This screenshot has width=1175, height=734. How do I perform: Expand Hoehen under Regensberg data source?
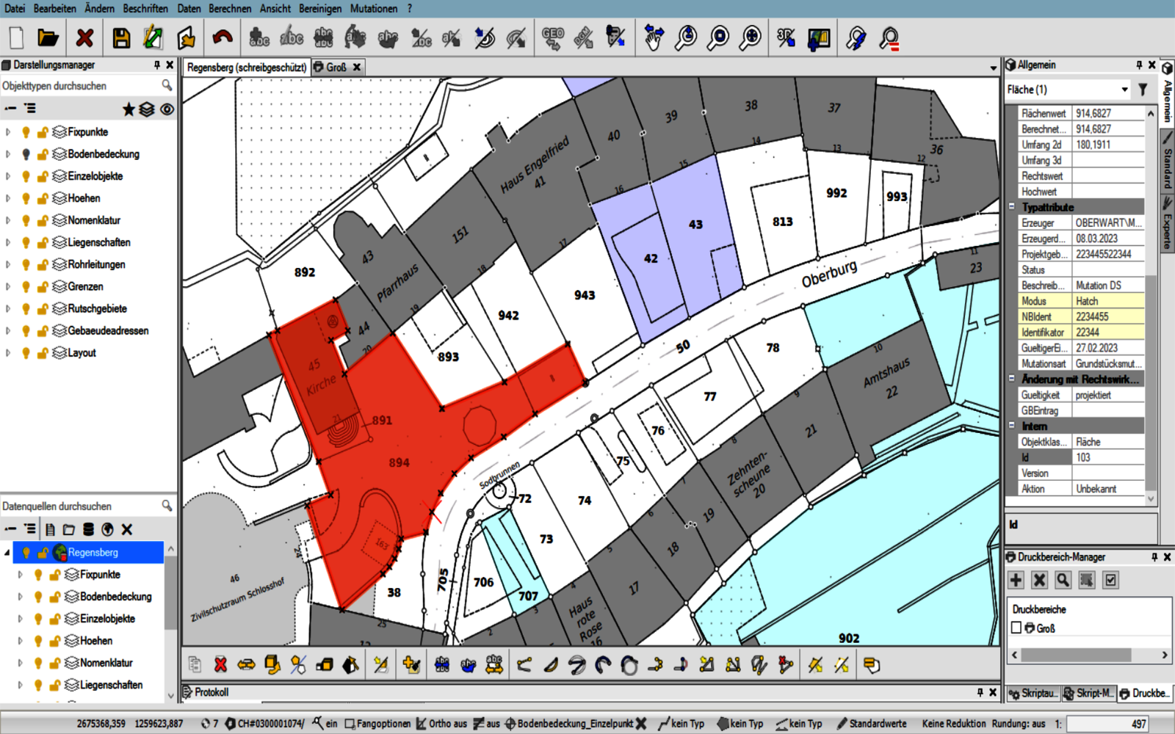coord(21,641)
